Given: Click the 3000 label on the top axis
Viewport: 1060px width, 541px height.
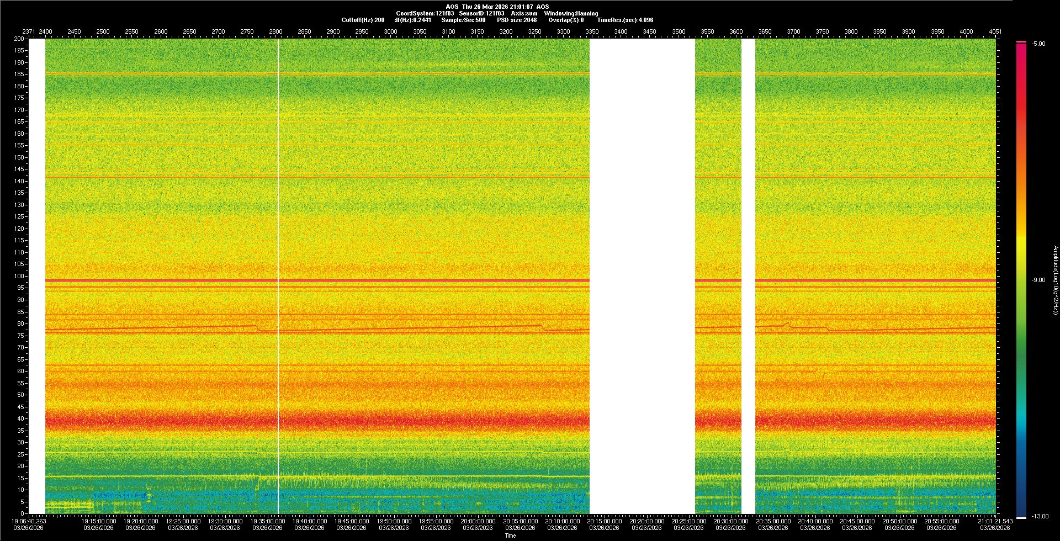Looking at the screenshot, I should (x=390, y=31).
